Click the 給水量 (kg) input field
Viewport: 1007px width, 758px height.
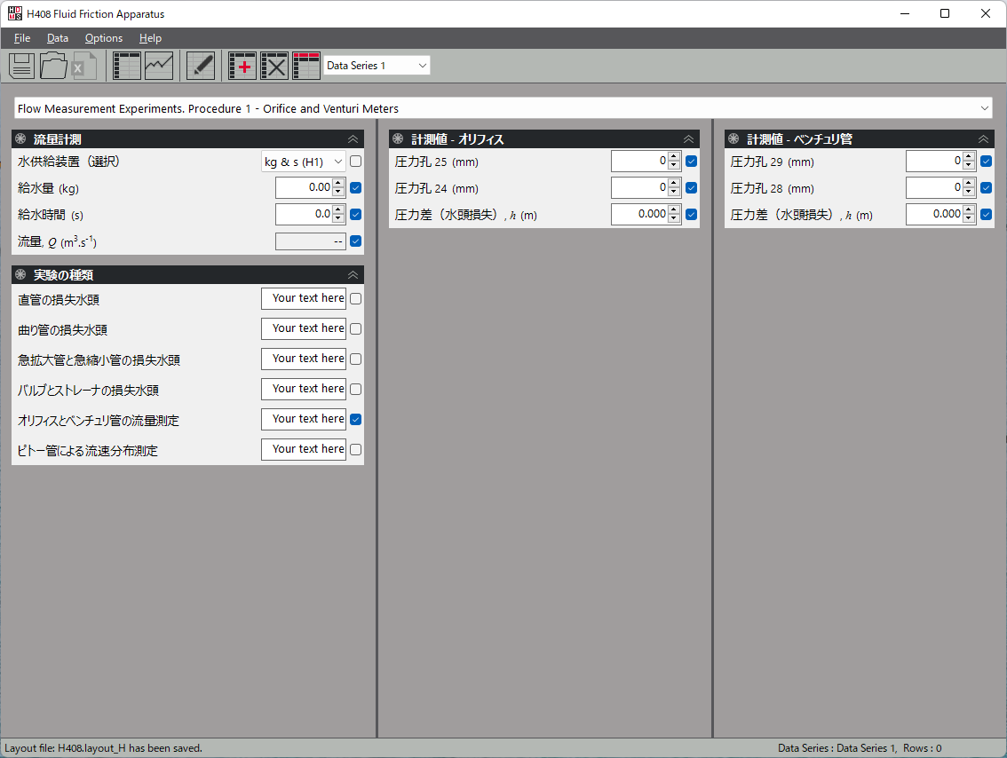click(304, 187)
